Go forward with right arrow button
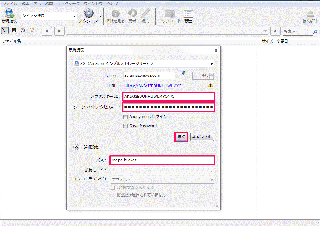 point(60,31)
